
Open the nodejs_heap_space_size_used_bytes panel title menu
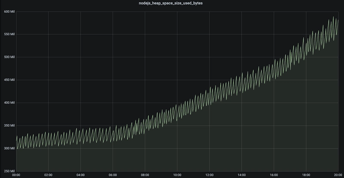tap(172, 3)
